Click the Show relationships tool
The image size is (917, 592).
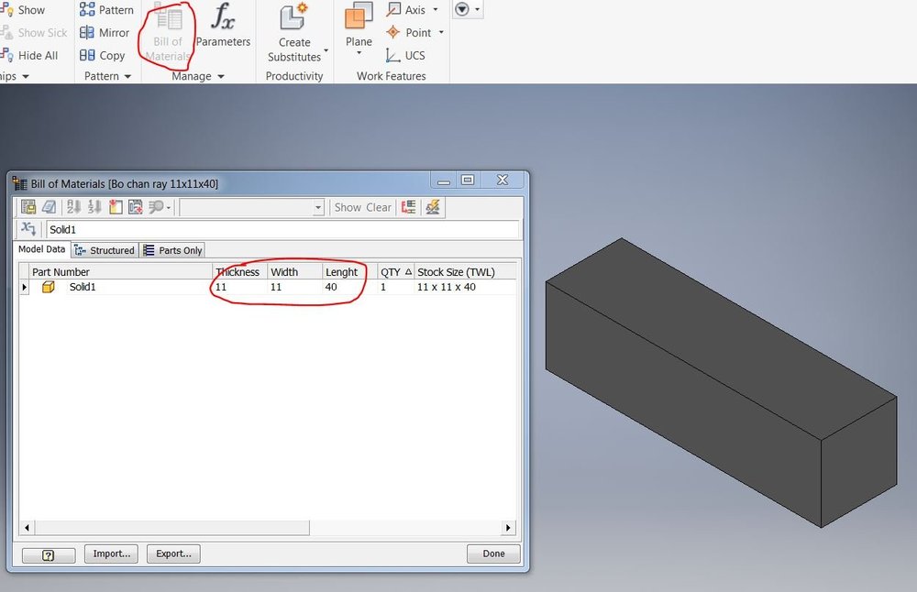[x=22, y=10]
